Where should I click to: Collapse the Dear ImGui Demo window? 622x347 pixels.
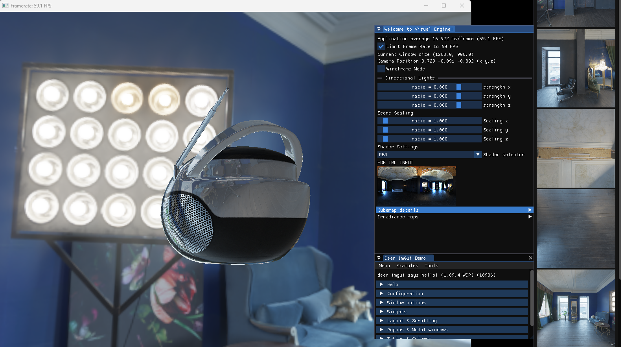[379, 258]
